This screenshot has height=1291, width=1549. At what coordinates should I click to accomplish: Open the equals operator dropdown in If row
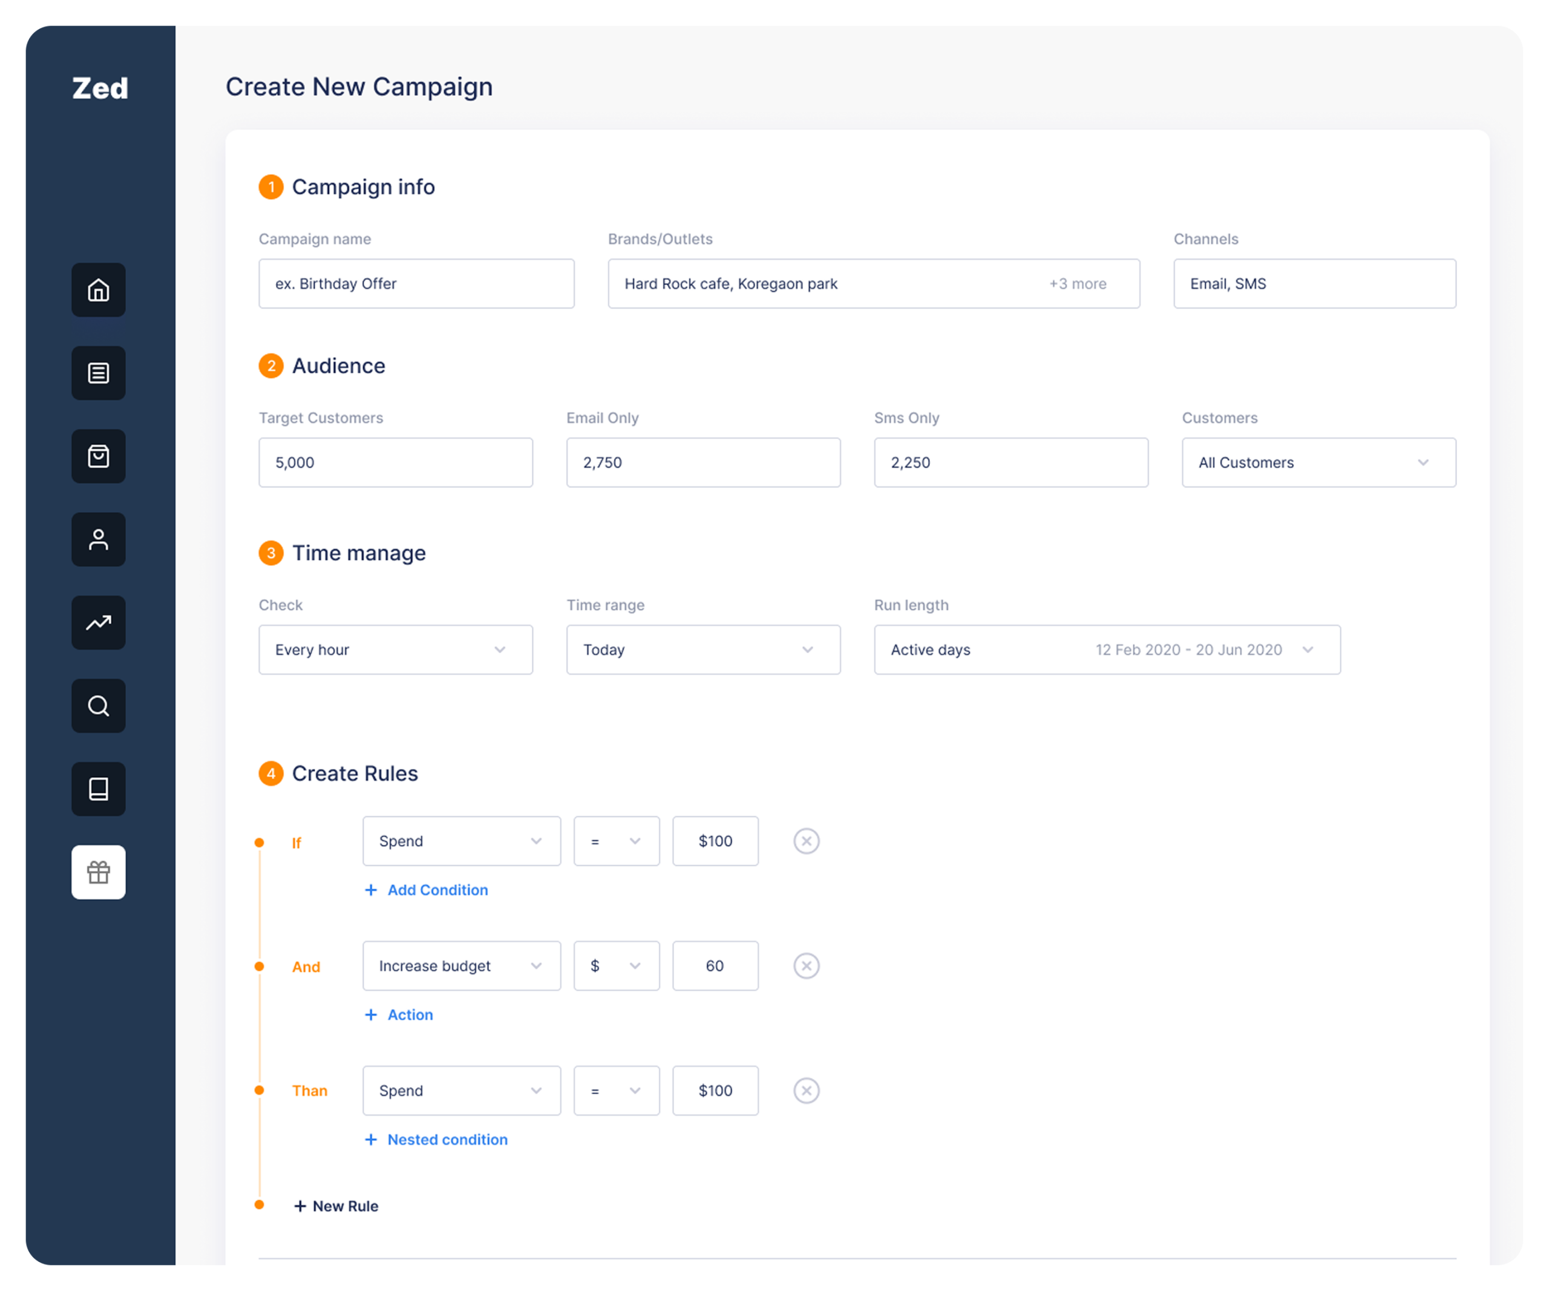pos(617,842)
